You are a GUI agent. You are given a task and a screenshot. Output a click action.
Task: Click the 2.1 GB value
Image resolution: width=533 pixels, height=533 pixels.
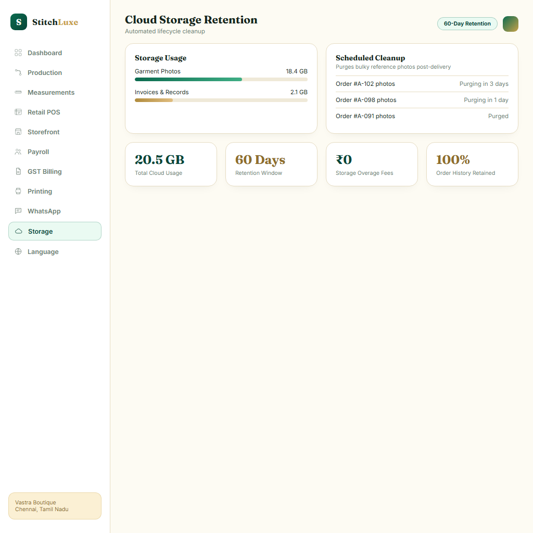click(x=299, y=92)
